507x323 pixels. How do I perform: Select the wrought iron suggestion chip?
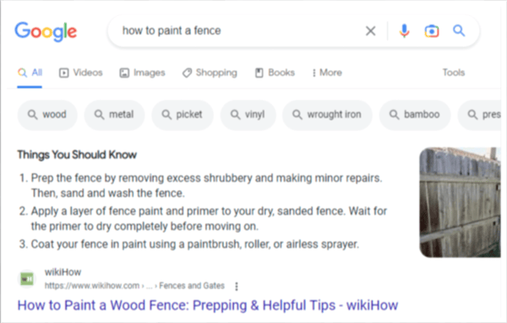(x=327, y=114)
